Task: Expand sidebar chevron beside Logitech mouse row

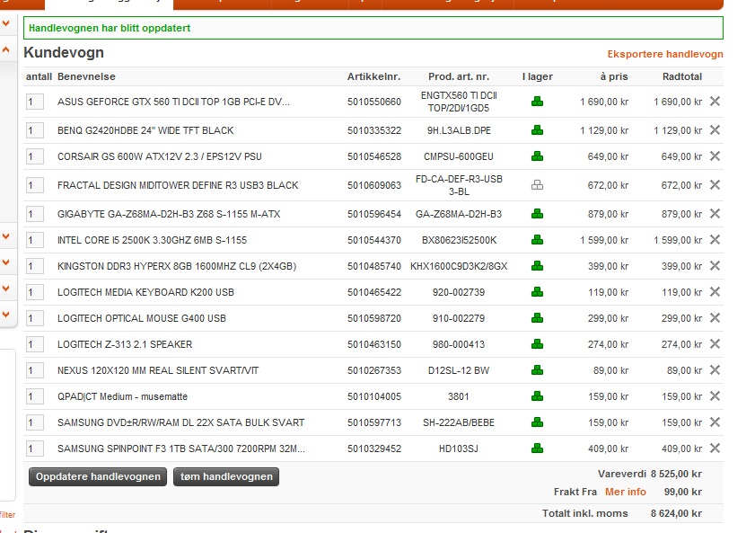Action: point(5,315)
